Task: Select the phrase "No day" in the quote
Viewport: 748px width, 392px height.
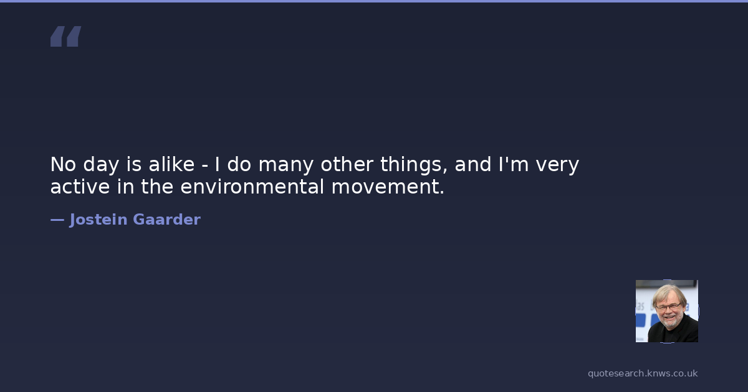Action: pyautogui.click(x=77, y=165)
